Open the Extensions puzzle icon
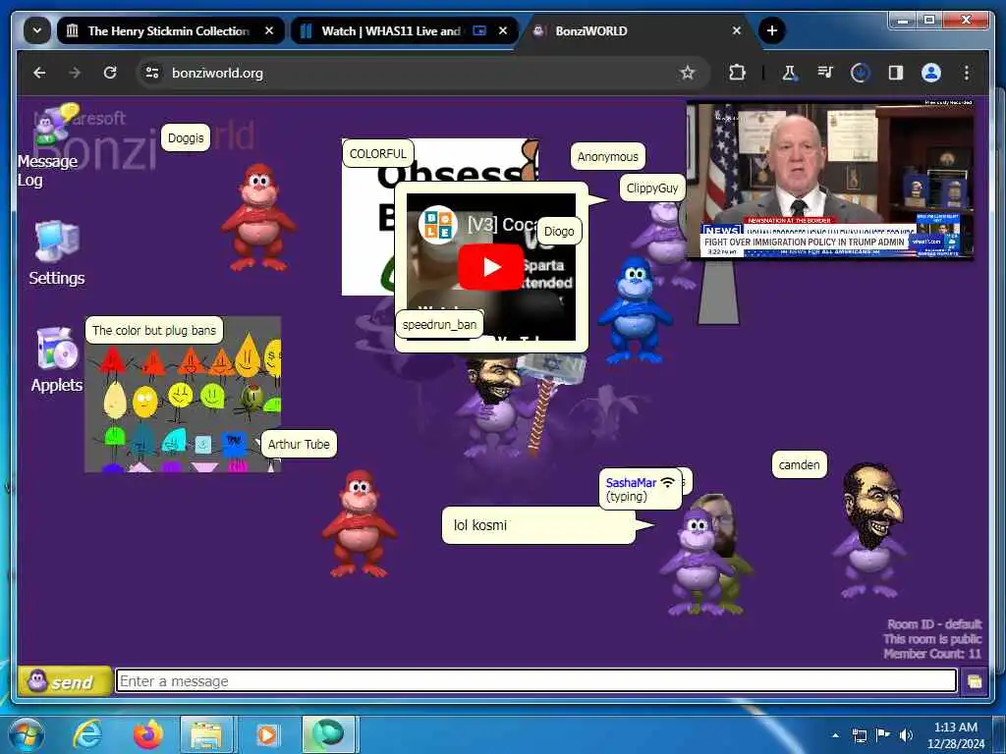 pos(737,73)
